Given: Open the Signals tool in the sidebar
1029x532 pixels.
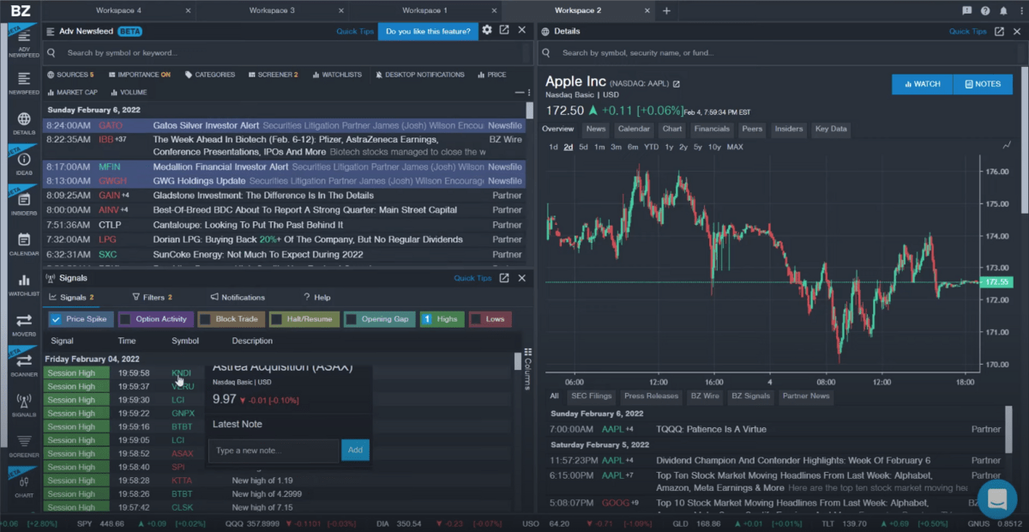Looking at the screenshot, I should click(x=24, y=405).
